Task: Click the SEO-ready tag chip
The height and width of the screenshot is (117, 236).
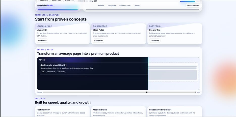Action: tap(61, 72)
